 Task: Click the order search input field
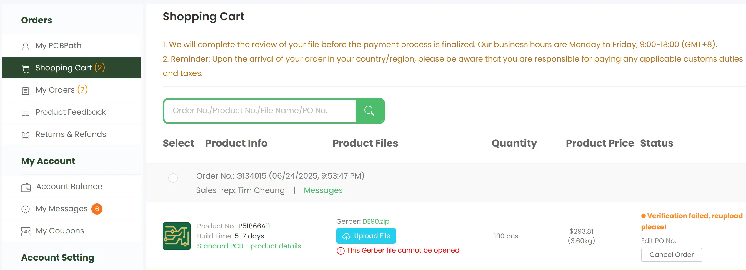(x=260, y=111)
